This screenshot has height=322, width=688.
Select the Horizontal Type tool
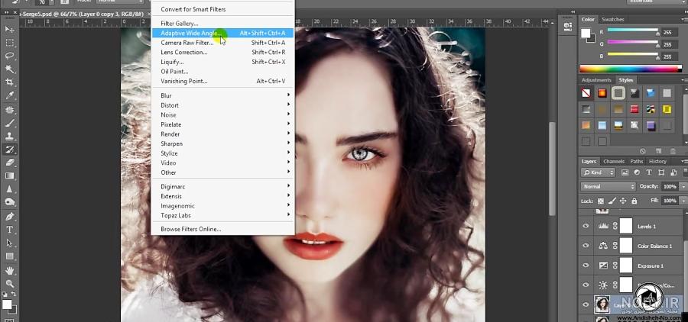coord(9,230)
